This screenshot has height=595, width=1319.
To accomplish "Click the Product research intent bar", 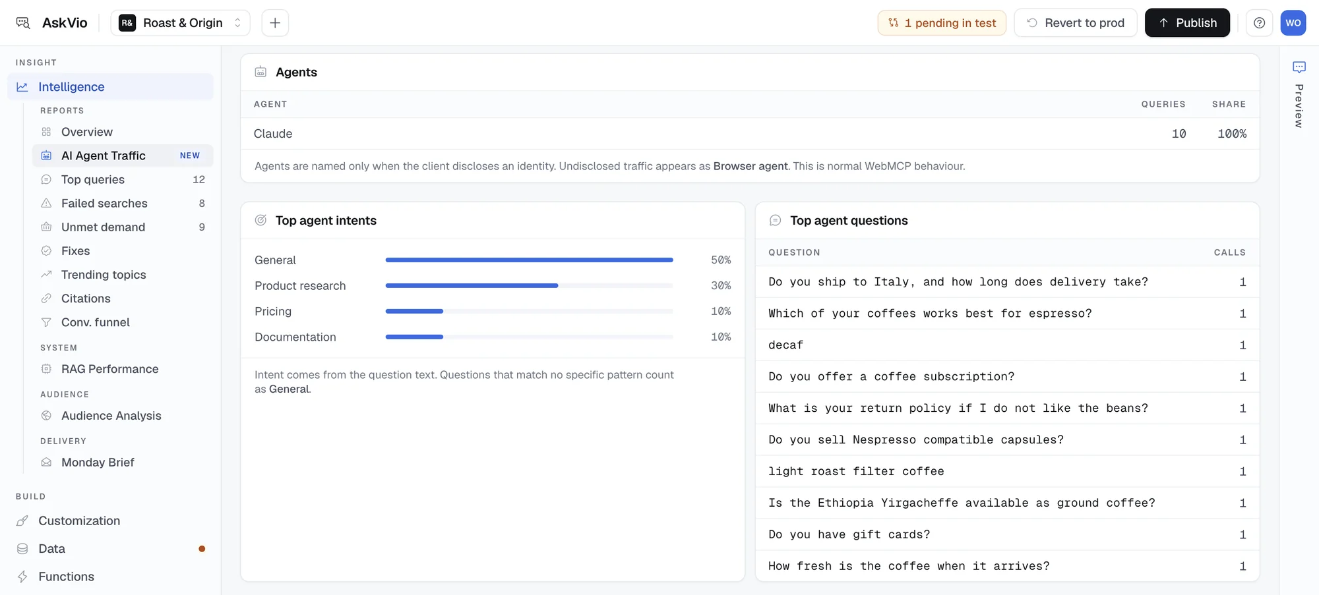I will (529, 286).
